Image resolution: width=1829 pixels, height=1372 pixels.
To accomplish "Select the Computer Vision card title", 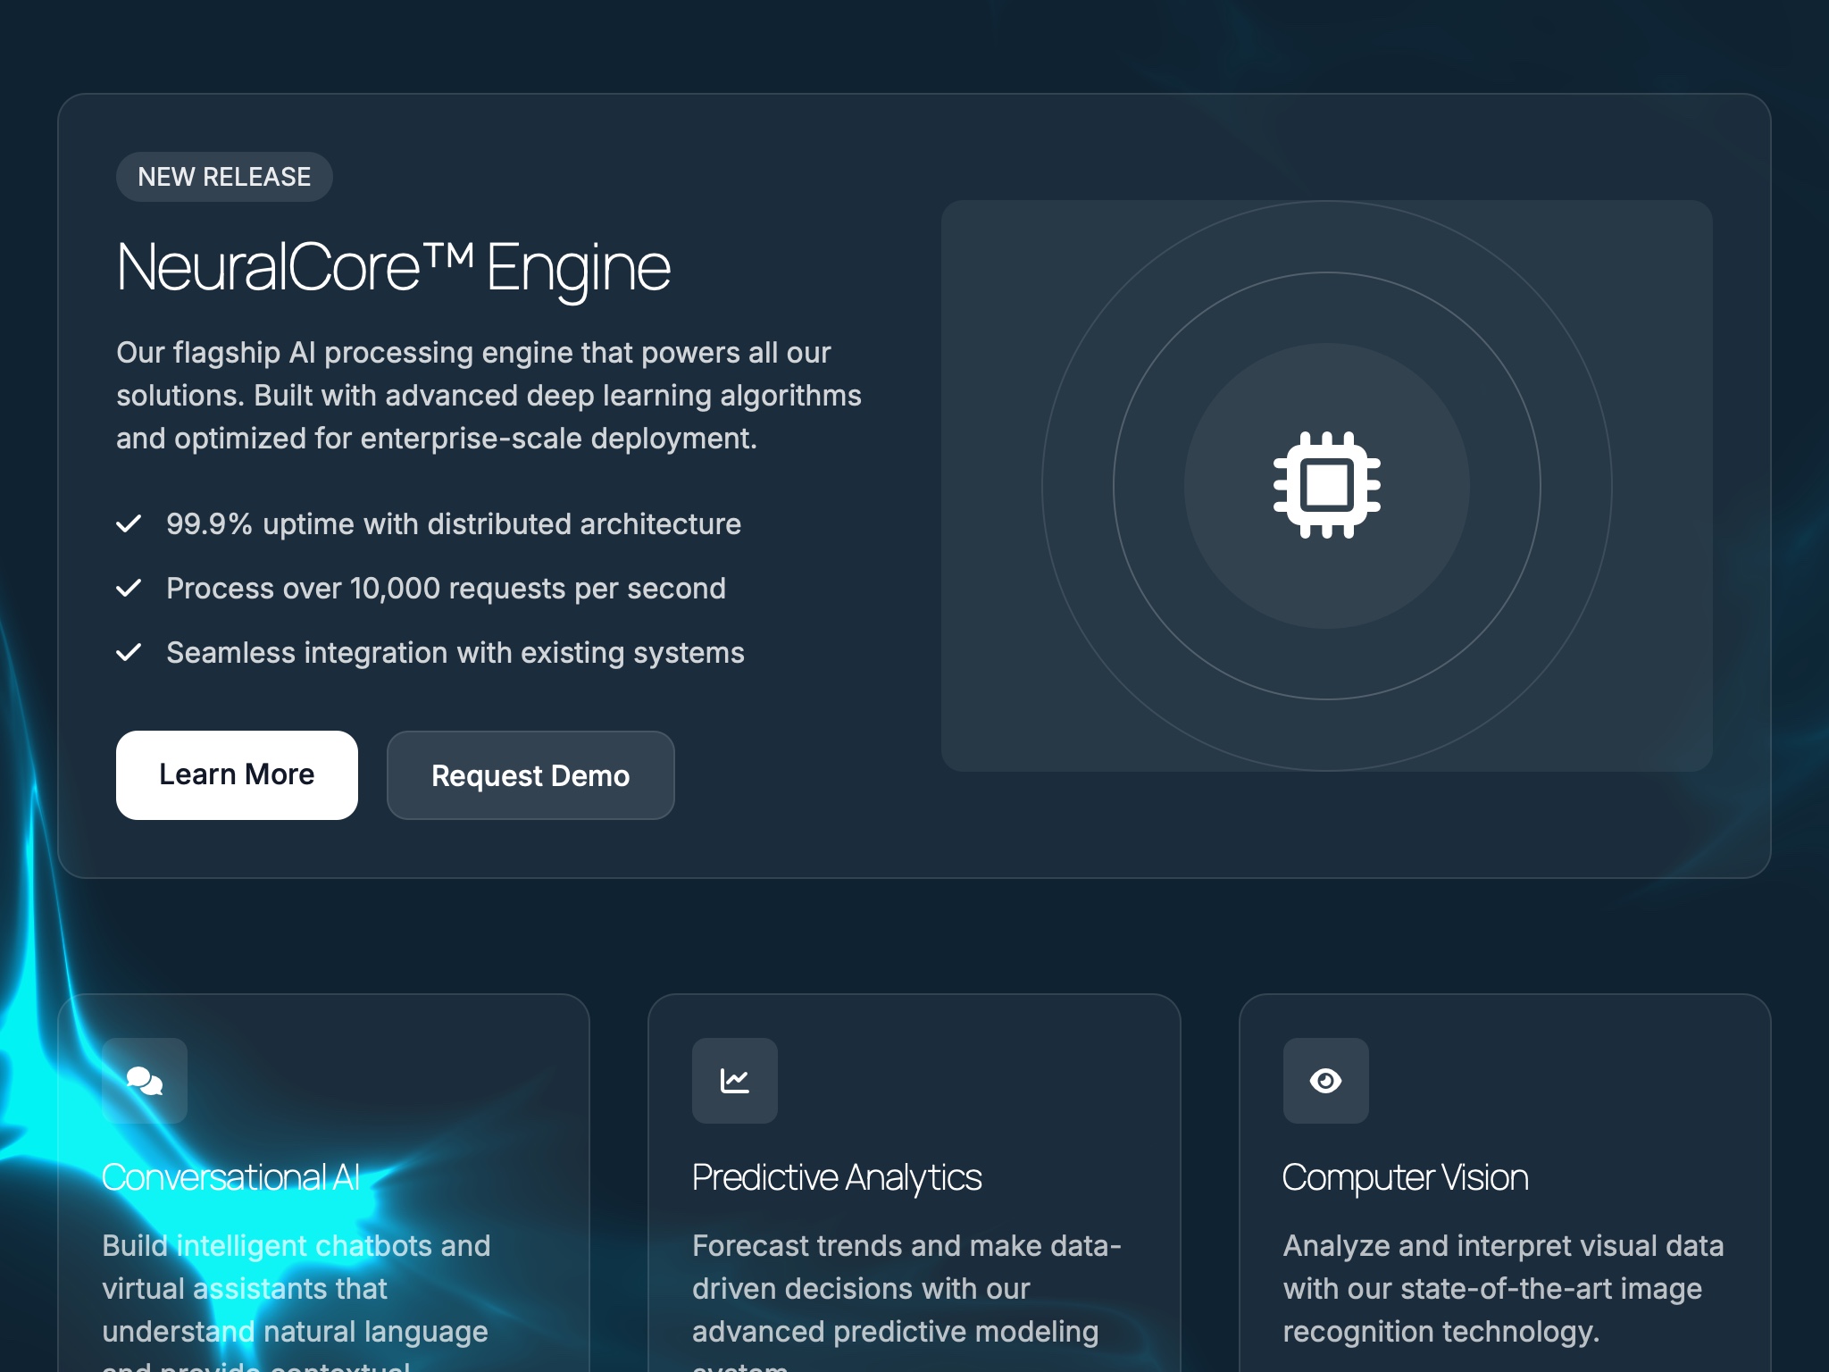I will [1404, 1177].
